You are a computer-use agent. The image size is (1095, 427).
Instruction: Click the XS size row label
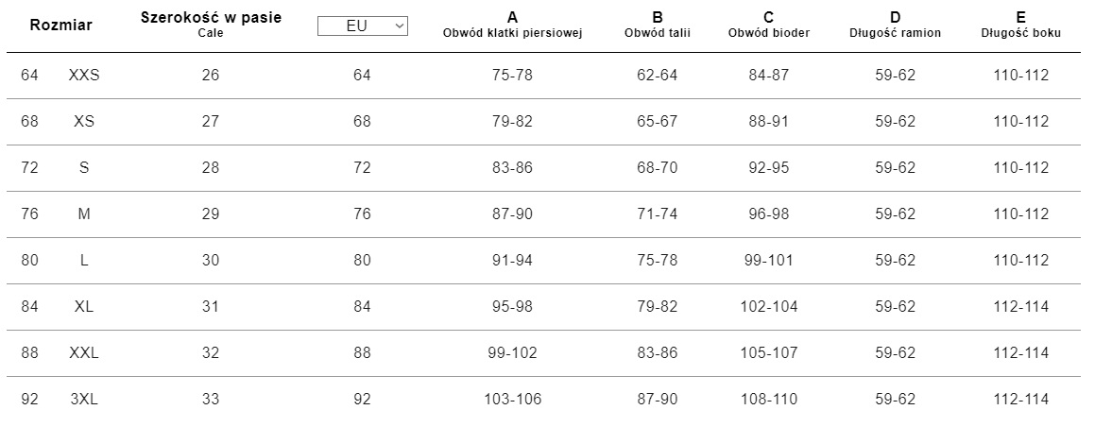(84, 122)
